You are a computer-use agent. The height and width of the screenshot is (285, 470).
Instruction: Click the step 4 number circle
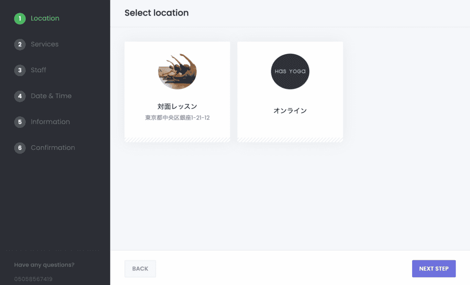click(x=20, y=96)
